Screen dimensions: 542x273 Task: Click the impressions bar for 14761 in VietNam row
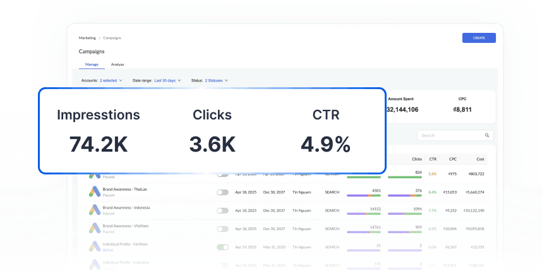(364, 232)
